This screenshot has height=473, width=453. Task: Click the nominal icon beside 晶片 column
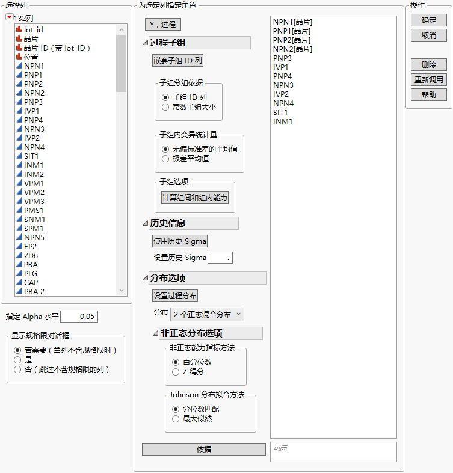19,39
